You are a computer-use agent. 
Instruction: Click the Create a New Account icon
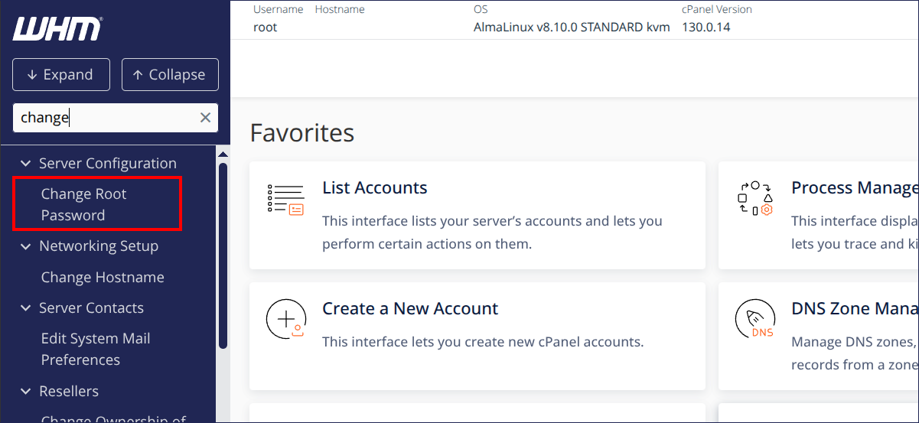(x=285, y=319)
